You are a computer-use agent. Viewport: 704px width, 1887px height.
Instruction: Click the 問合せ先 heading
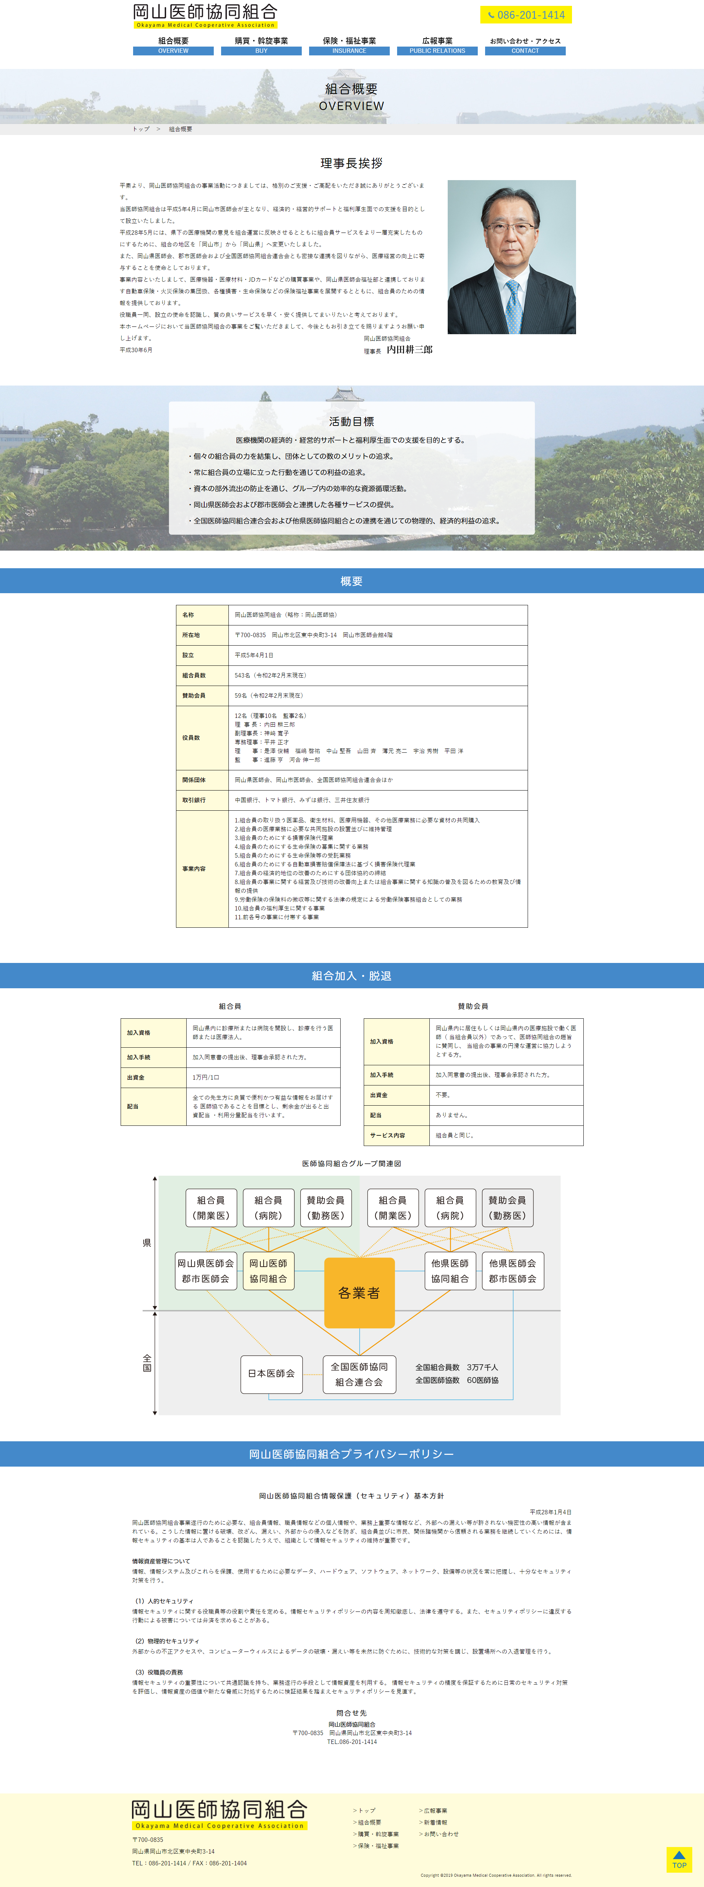352,1713
